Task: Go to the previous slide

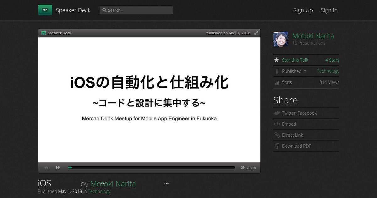Action: (46, 168)
